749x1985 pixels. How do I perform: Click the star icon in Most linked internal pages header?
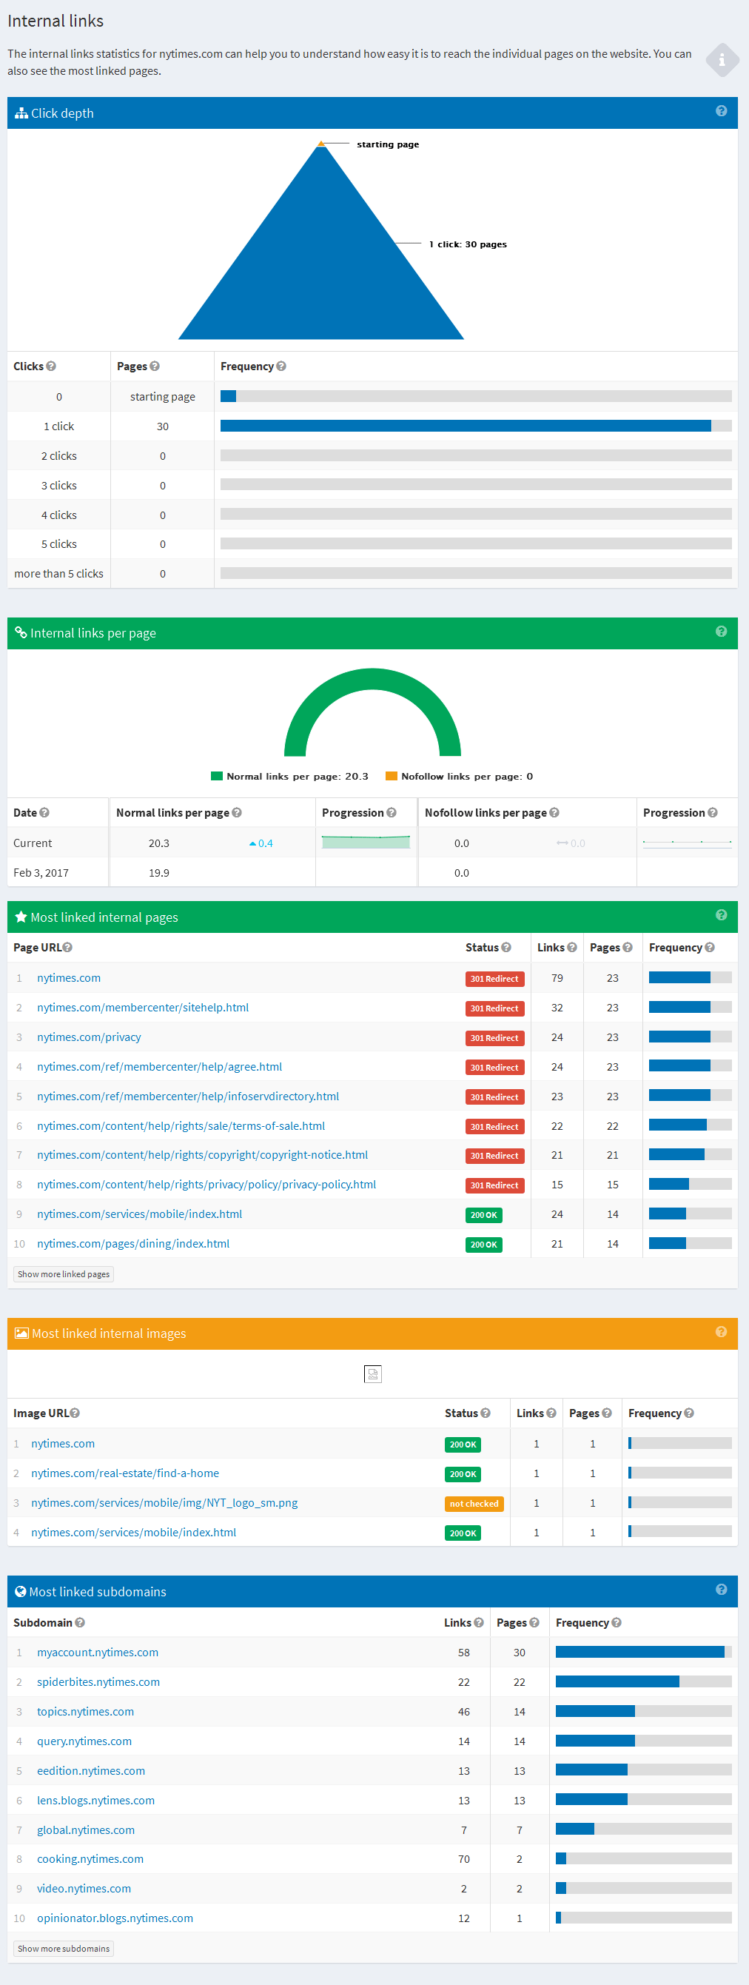tap(21, 916)
